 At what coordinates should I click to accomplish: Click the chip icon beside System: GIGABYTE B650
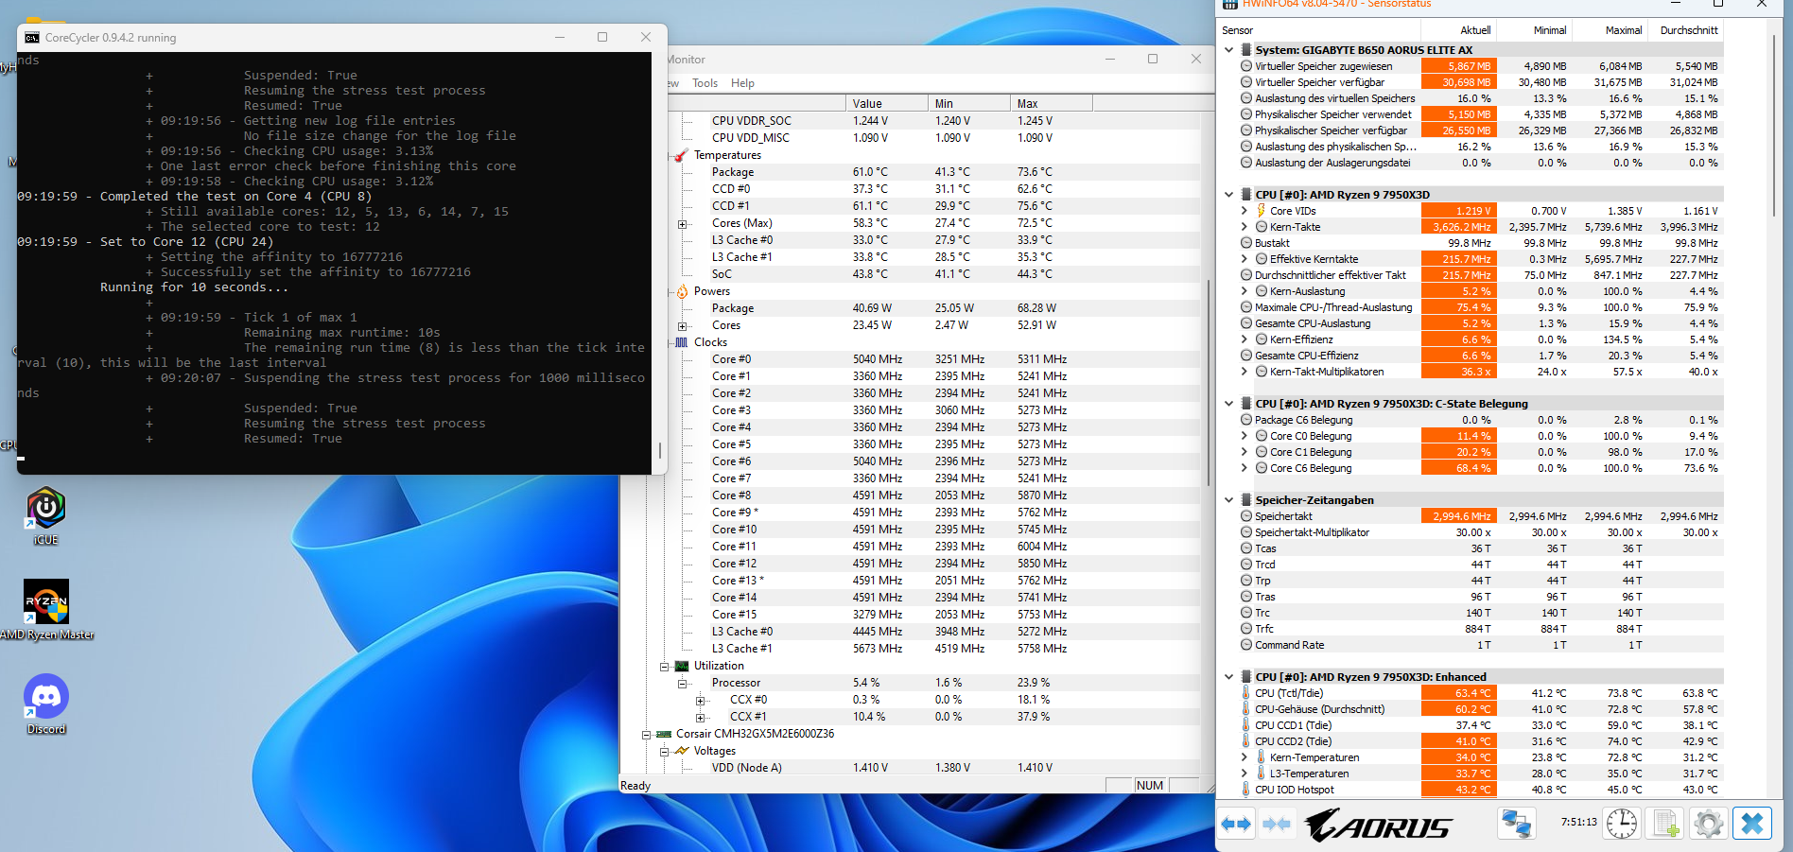(1246, 50)
